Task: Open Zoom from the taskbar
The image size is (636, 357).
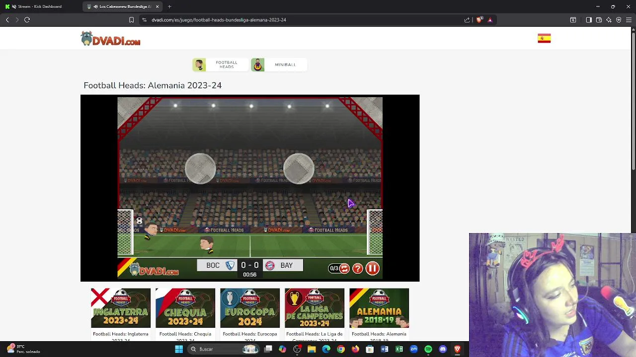Action: 413,349
